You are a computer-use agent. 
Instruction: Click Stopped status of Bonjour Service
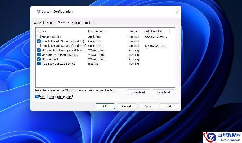tap(134, 37)
